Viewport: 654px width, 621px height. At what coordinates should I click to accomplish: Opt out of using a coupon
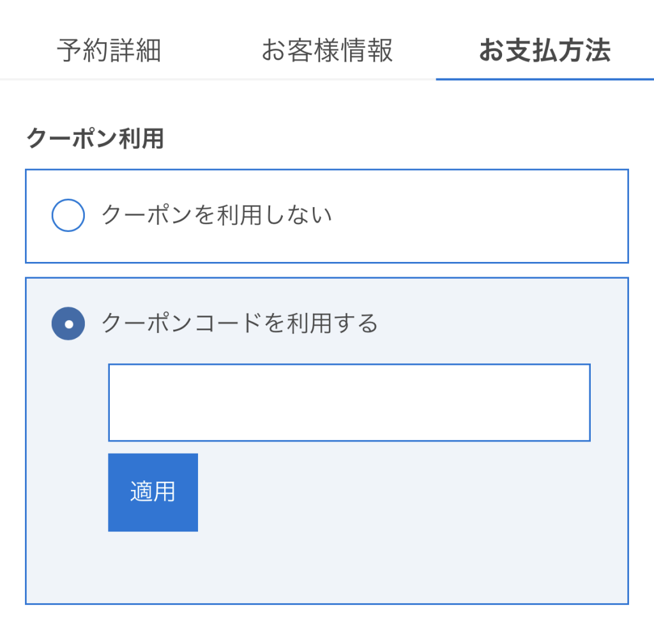coord(68,215)
